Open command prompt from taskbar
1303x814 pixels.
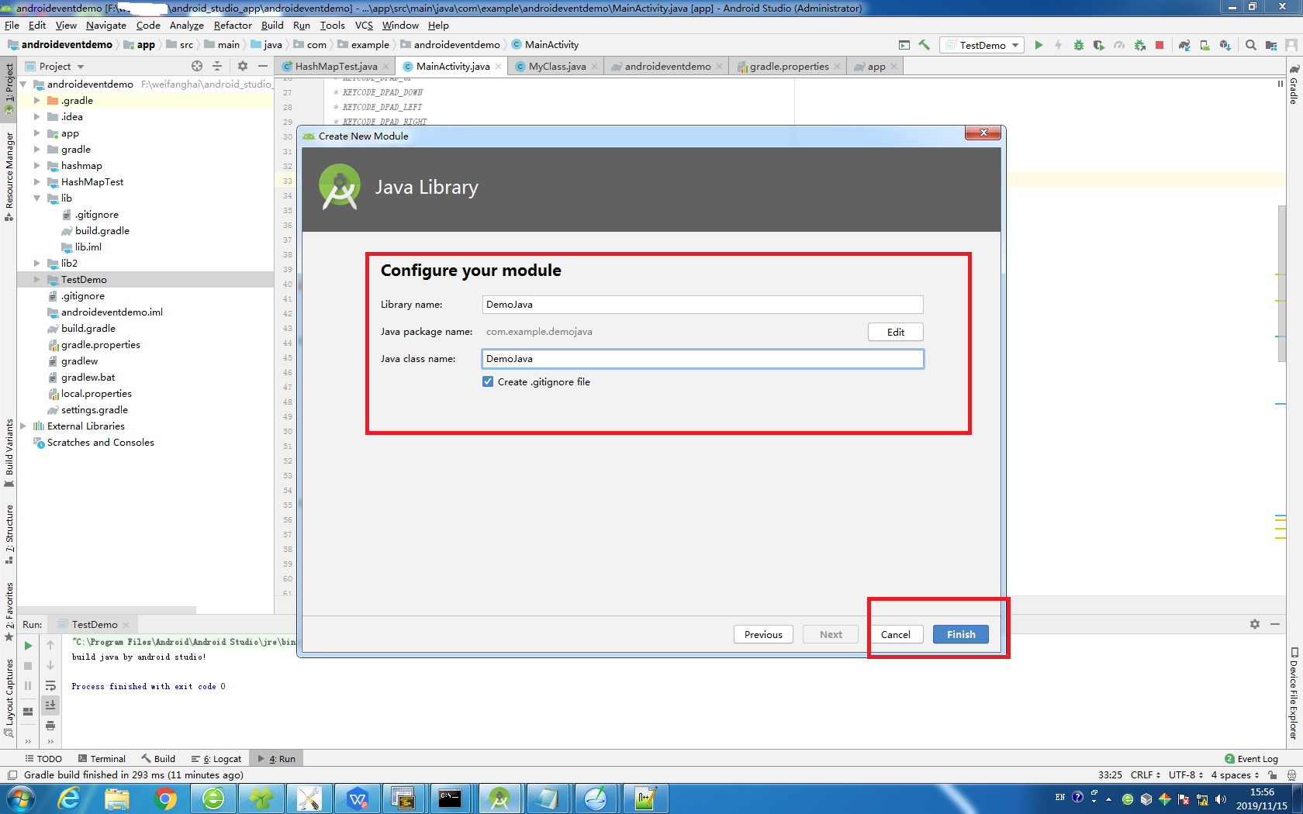coord(450,798)
